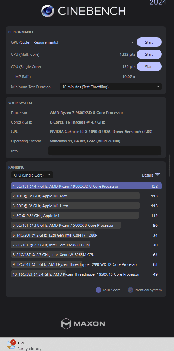This screenshot has height=351, width=174.
Task: Click the Cores x GHz value text
Action: click(x=78, y=122)
